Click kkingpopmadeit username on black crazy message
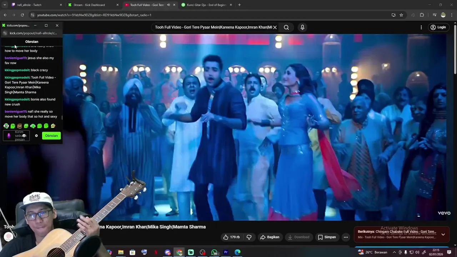 click(17, 70)
